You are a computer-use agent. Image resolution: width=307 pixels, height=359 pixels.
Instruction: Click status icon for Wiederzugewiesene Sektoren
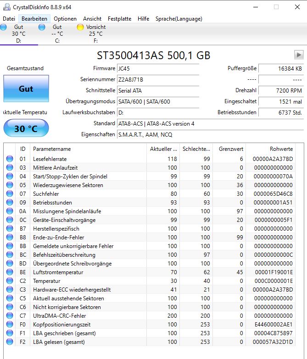10,185
